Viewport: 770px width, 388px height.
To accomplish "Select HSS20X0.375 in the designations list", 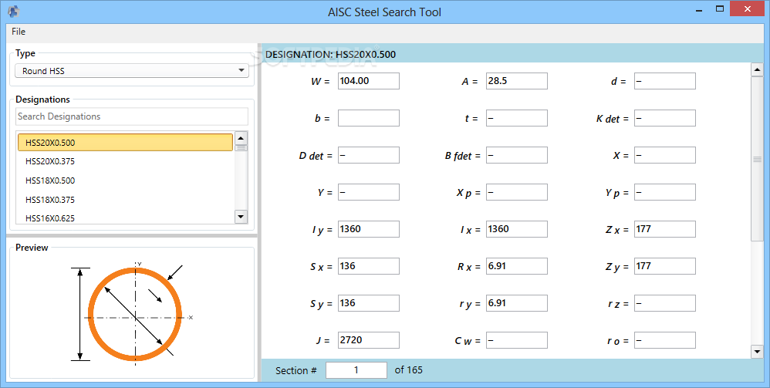I will coord(125,161).
